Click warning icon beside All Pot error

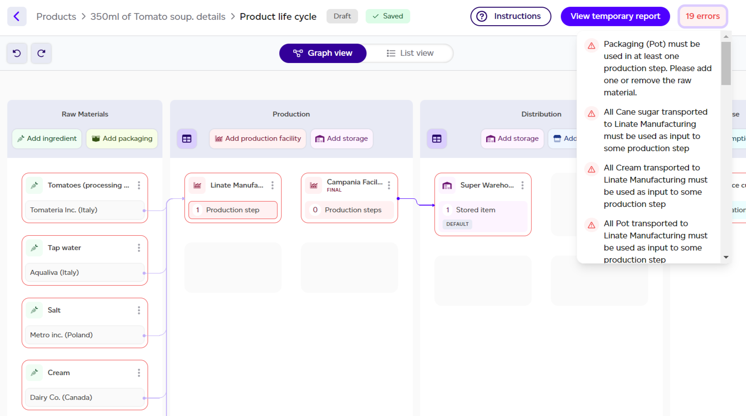[592, 225]
